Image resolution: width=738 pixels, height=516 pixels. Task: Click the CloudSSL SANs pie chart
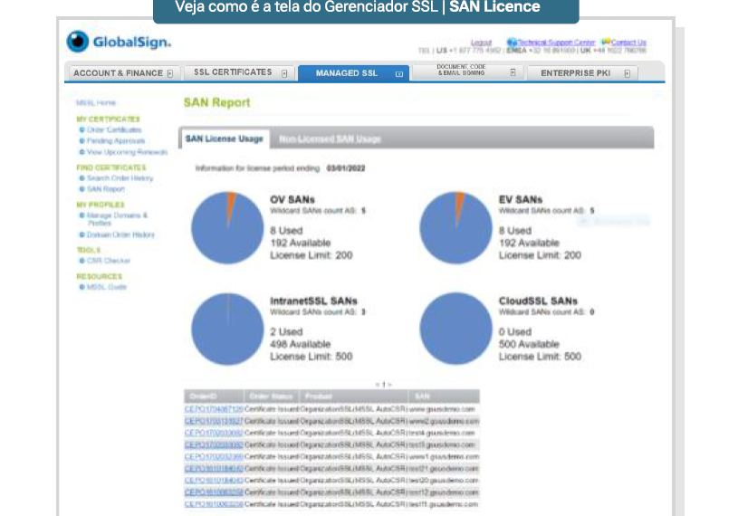pyautogui.click(x=455, y=329)
